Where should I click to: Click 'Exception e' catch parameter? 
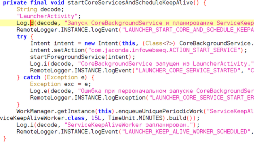[x=66, y=77]
